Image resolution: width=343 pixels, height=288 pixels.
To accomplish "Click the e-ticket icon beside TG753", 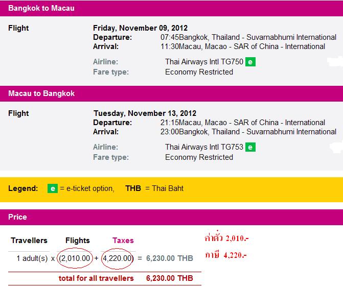I will tap(250, 147).
